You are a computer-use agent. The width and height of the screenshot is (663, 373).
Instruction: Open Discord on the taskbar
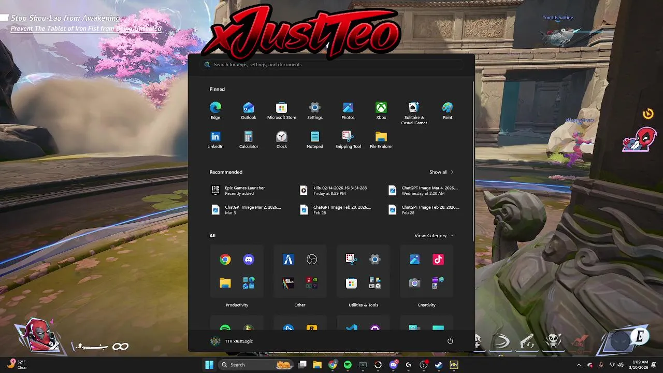pos(393,365)
